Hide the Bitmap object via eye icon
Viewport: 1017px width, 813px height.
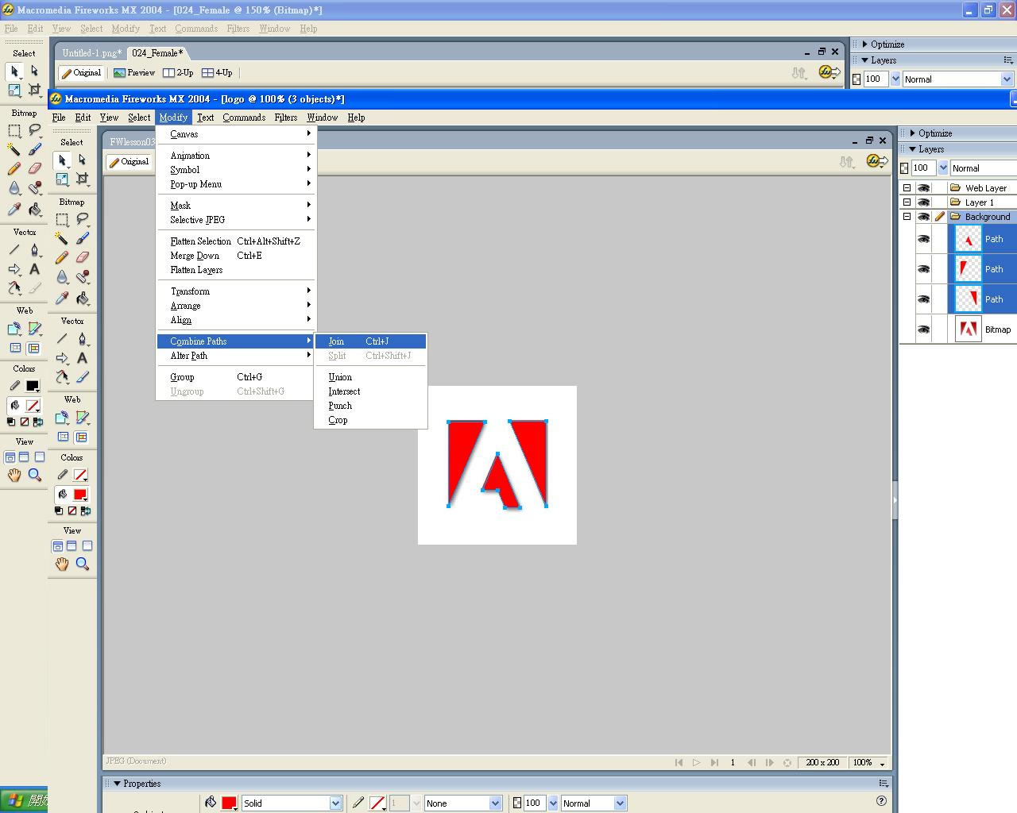click(x=923, y=329)
